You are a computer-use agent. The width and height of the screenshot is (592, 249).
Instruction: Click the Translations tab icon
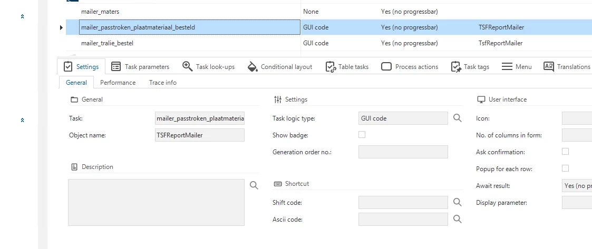tap(548, 66)
